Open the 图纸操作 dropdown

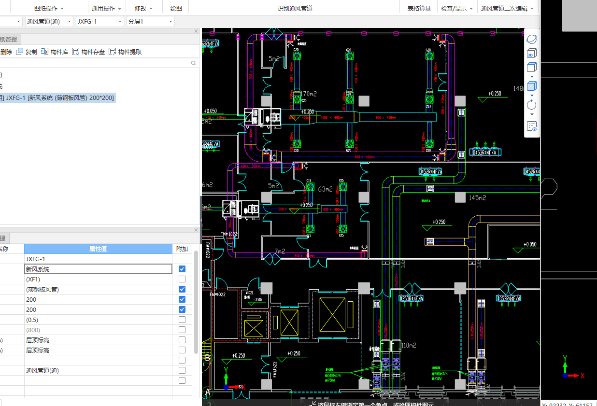(x=49, y=8)
